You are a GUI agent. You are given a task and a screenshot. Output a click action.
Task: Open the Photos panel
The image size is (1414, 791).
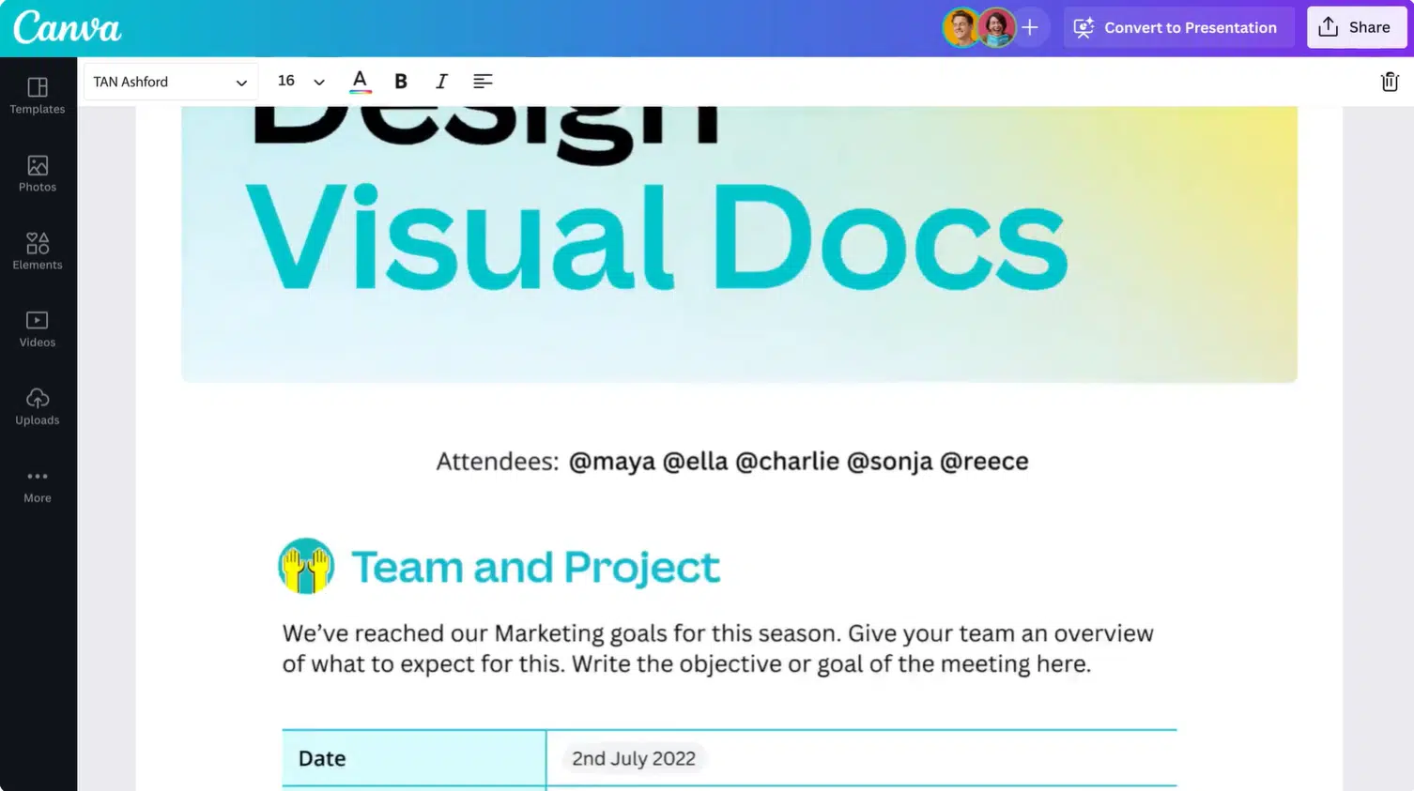pyautogui.click(x=38, y=174)
